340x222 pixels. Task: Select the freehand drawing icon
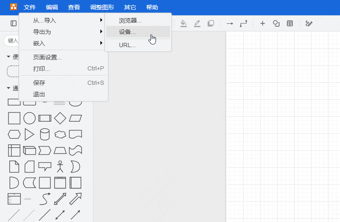pos(309,23)
